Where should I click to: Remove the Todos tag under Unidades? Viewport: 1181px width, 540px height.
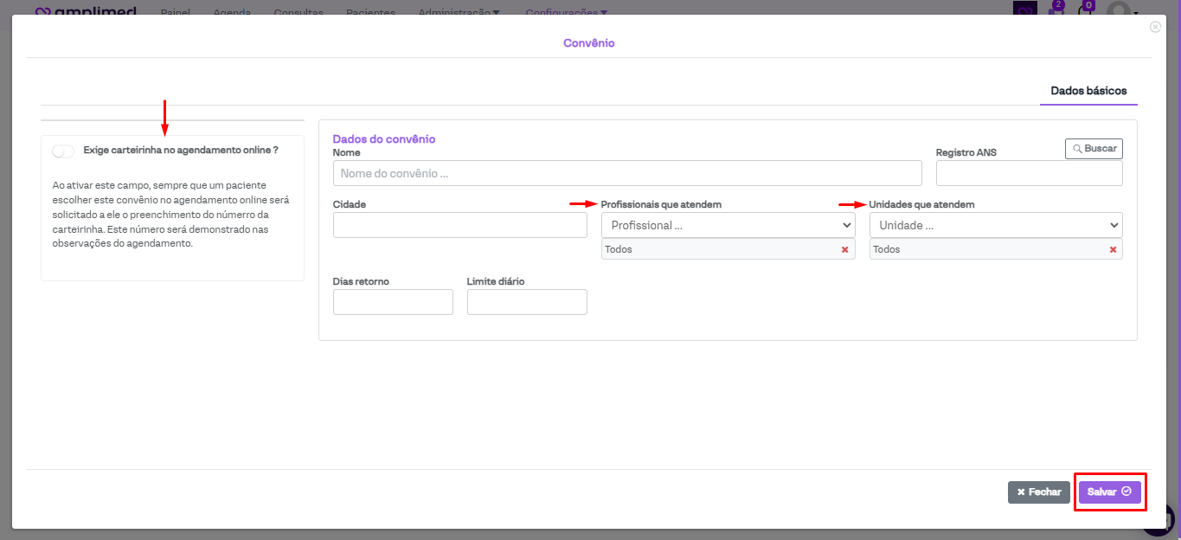[1113, 249]
